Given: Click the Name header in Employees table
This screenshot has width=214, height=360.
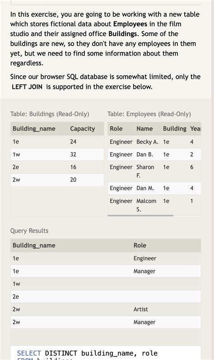Looking at the screenshot, I should coord(144,129).
